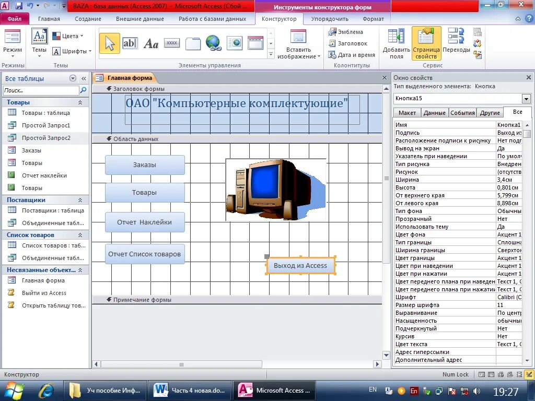The image size is (535, 401).
Task: Collapse the navigation pane with «
Action: click(84, 79)
